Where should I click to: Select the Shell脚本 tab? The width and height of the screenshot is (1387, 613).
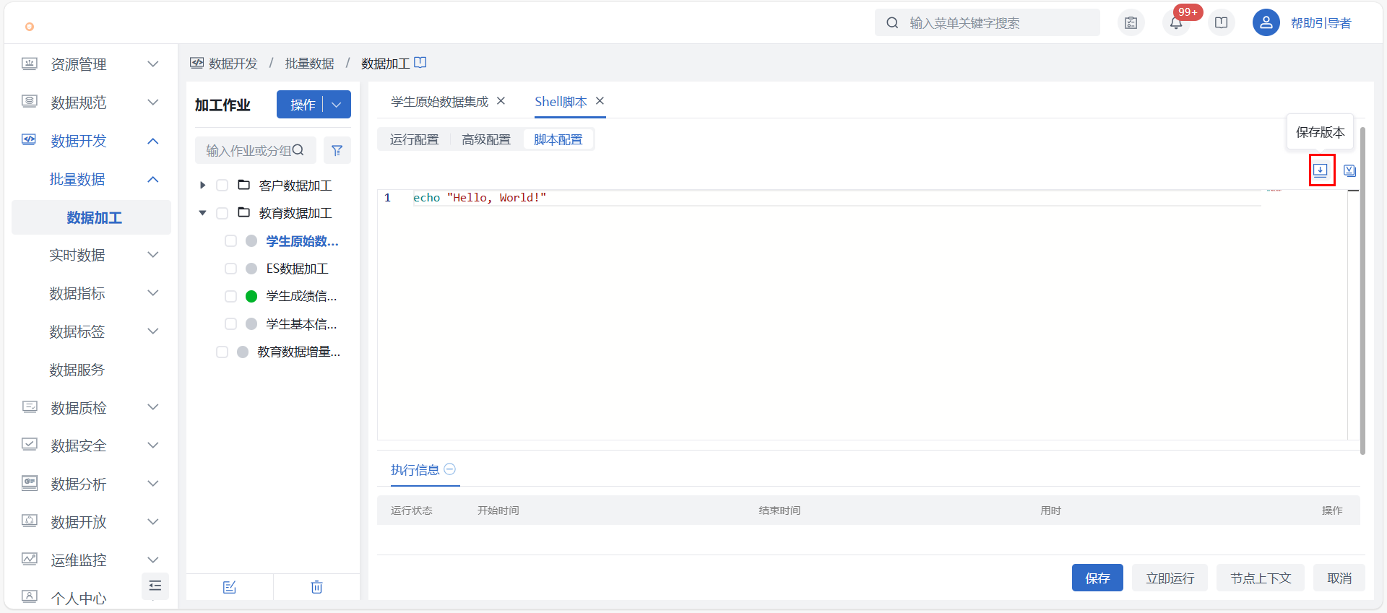point(561,102)
